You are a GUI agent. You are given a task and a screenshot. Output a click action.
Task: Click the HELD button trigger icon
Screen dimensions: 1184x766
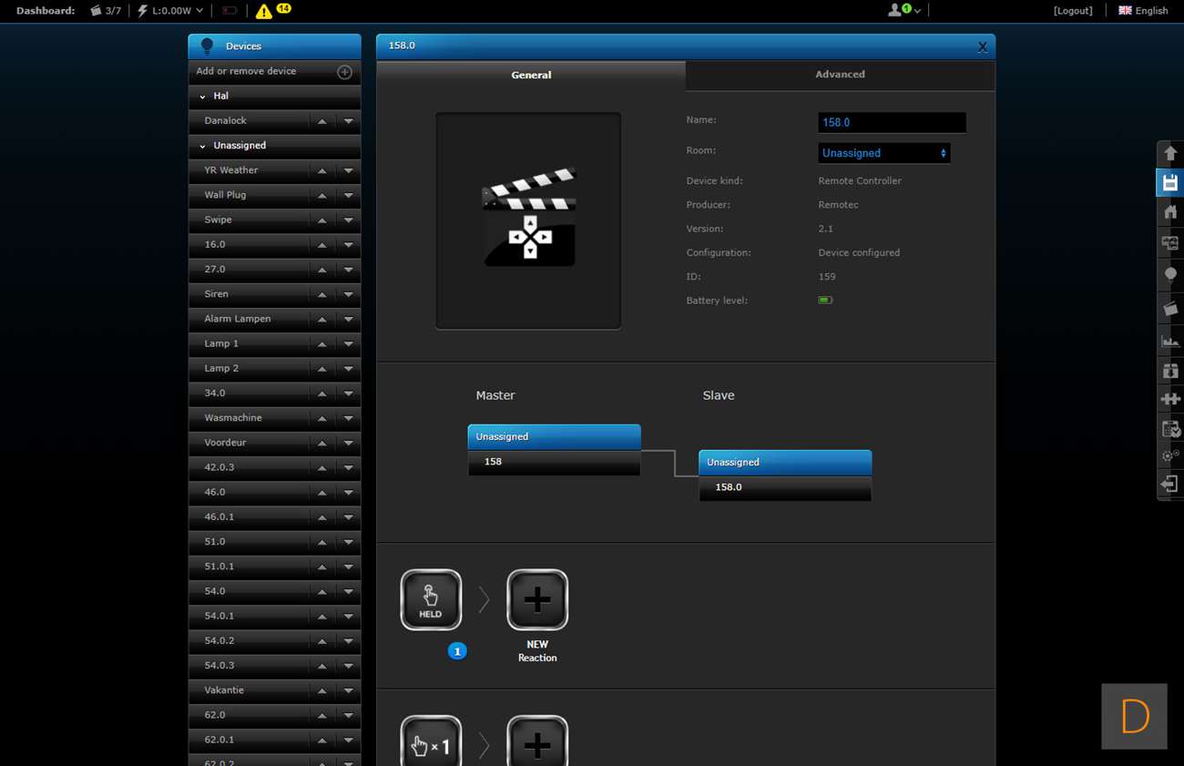[431, 599]
